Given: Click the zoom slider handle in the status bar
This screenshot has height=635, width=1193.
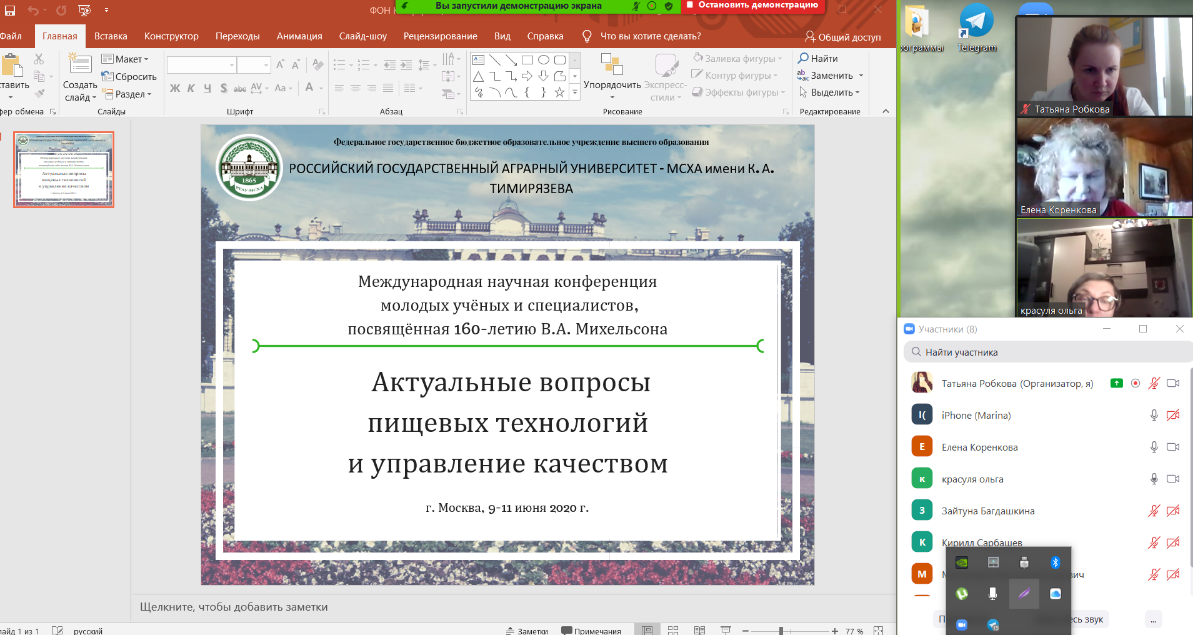Looking at the screenshot, I should [x=781, y=631].
